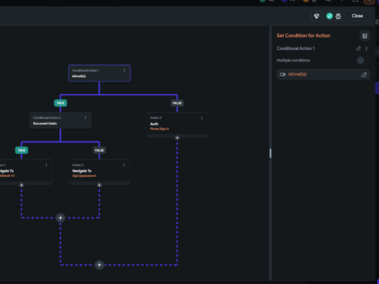Open the kebab menu on the Action 2 node
379x284 pixels.
[124, 165]
